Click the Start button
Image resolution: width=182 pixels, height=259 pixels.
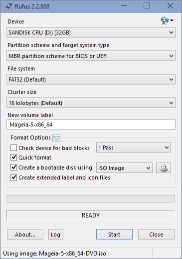click(114, 234)
